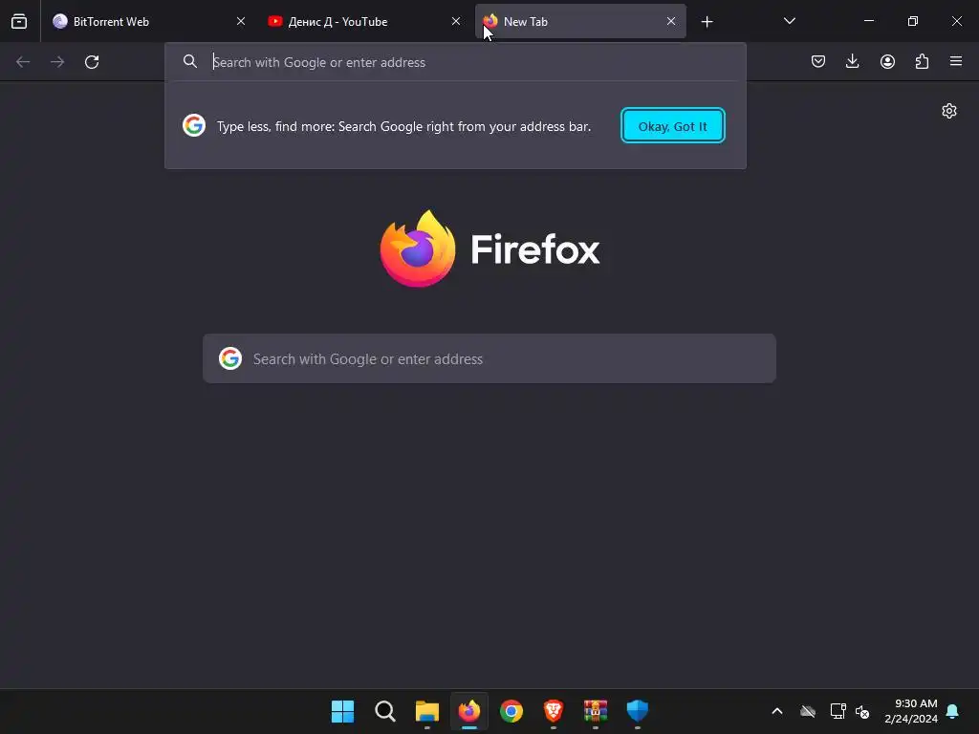Click Firefox icon in taskbar
This screenshot has width=979, height=734.
[x=469, y=711]
